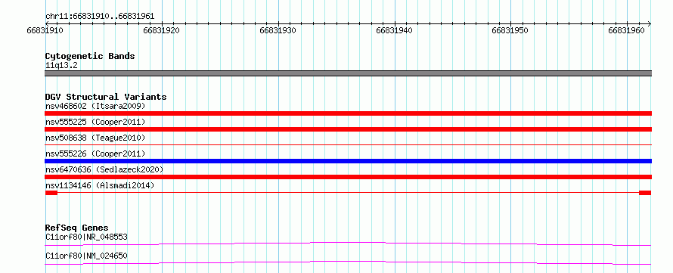Select gene label C11orf80|NM_024650
The height and width of the screenshot is (273, 673).
[86, 256]
